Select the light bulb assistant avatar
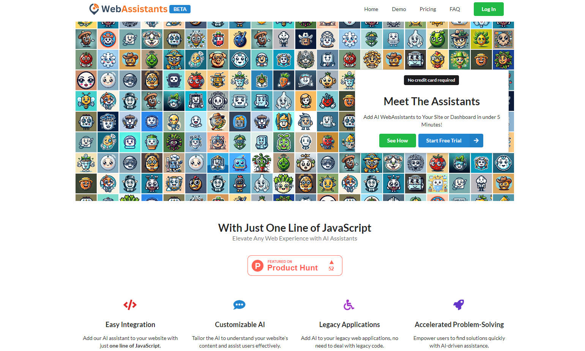 [x=174, y=122]
